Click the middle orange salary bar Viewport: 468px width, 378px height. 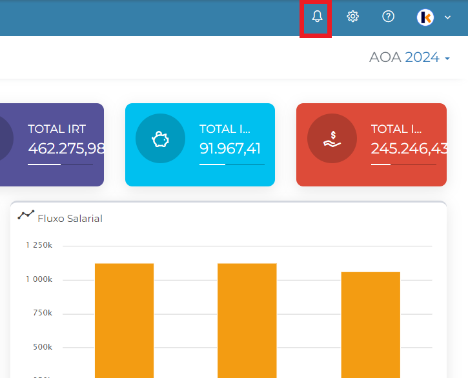[247, 321]
